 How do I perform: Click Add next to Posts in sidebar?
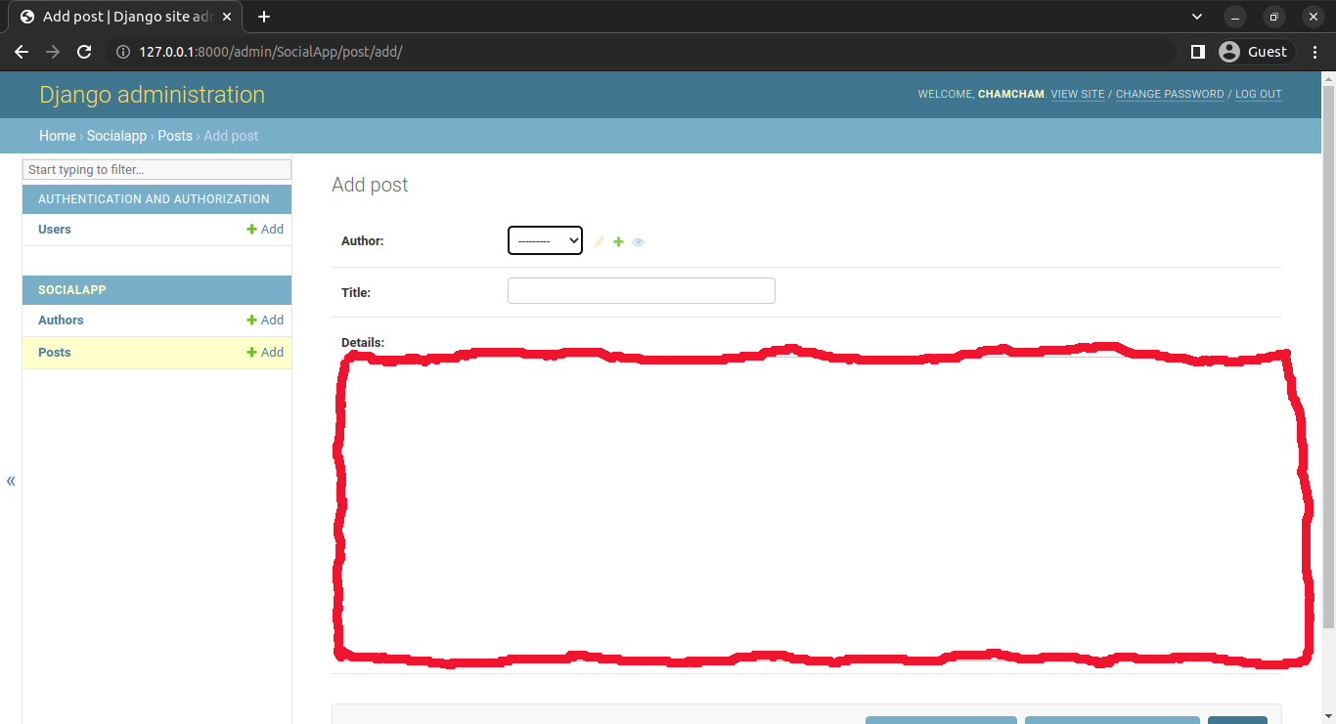tap(265, 353)
